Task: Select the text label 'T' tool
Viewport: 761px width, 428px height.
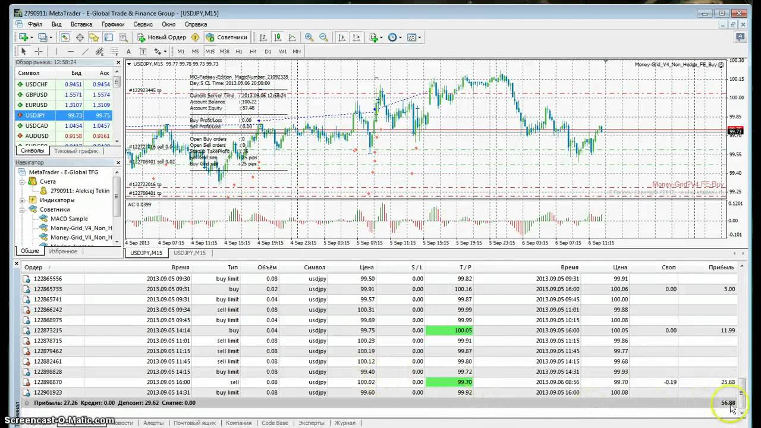Action: [143, 51]
